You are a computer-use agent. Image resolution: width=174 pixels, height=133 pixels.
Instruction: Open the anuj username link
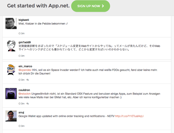click(x=21, y=112)
